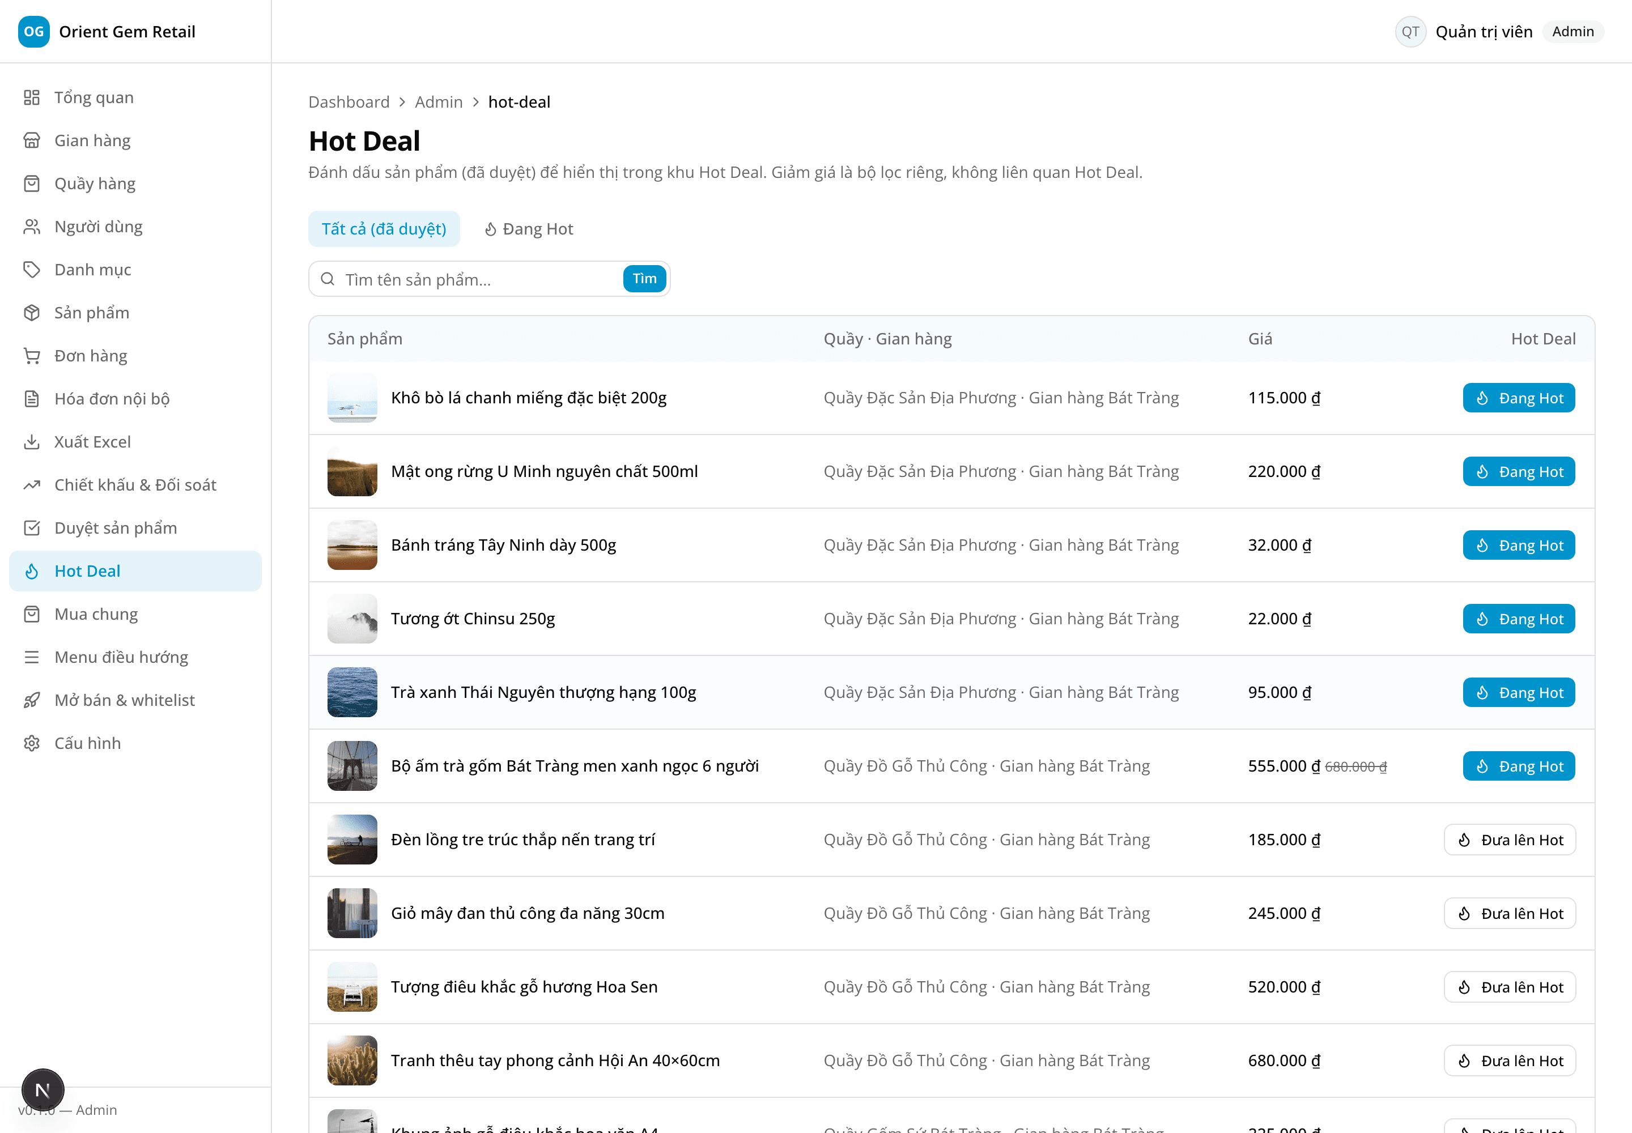The height and width of the screenshot is (1133, 1632).
Task: Click the Tranh thêu tay product thumbnail
Action: (x=352, y=1060)
